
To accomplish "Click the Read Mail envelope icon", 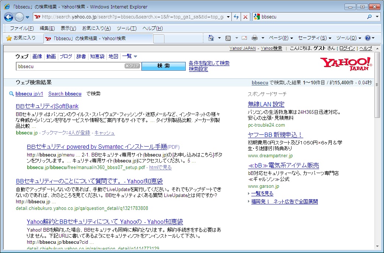I will coord(244,38).
